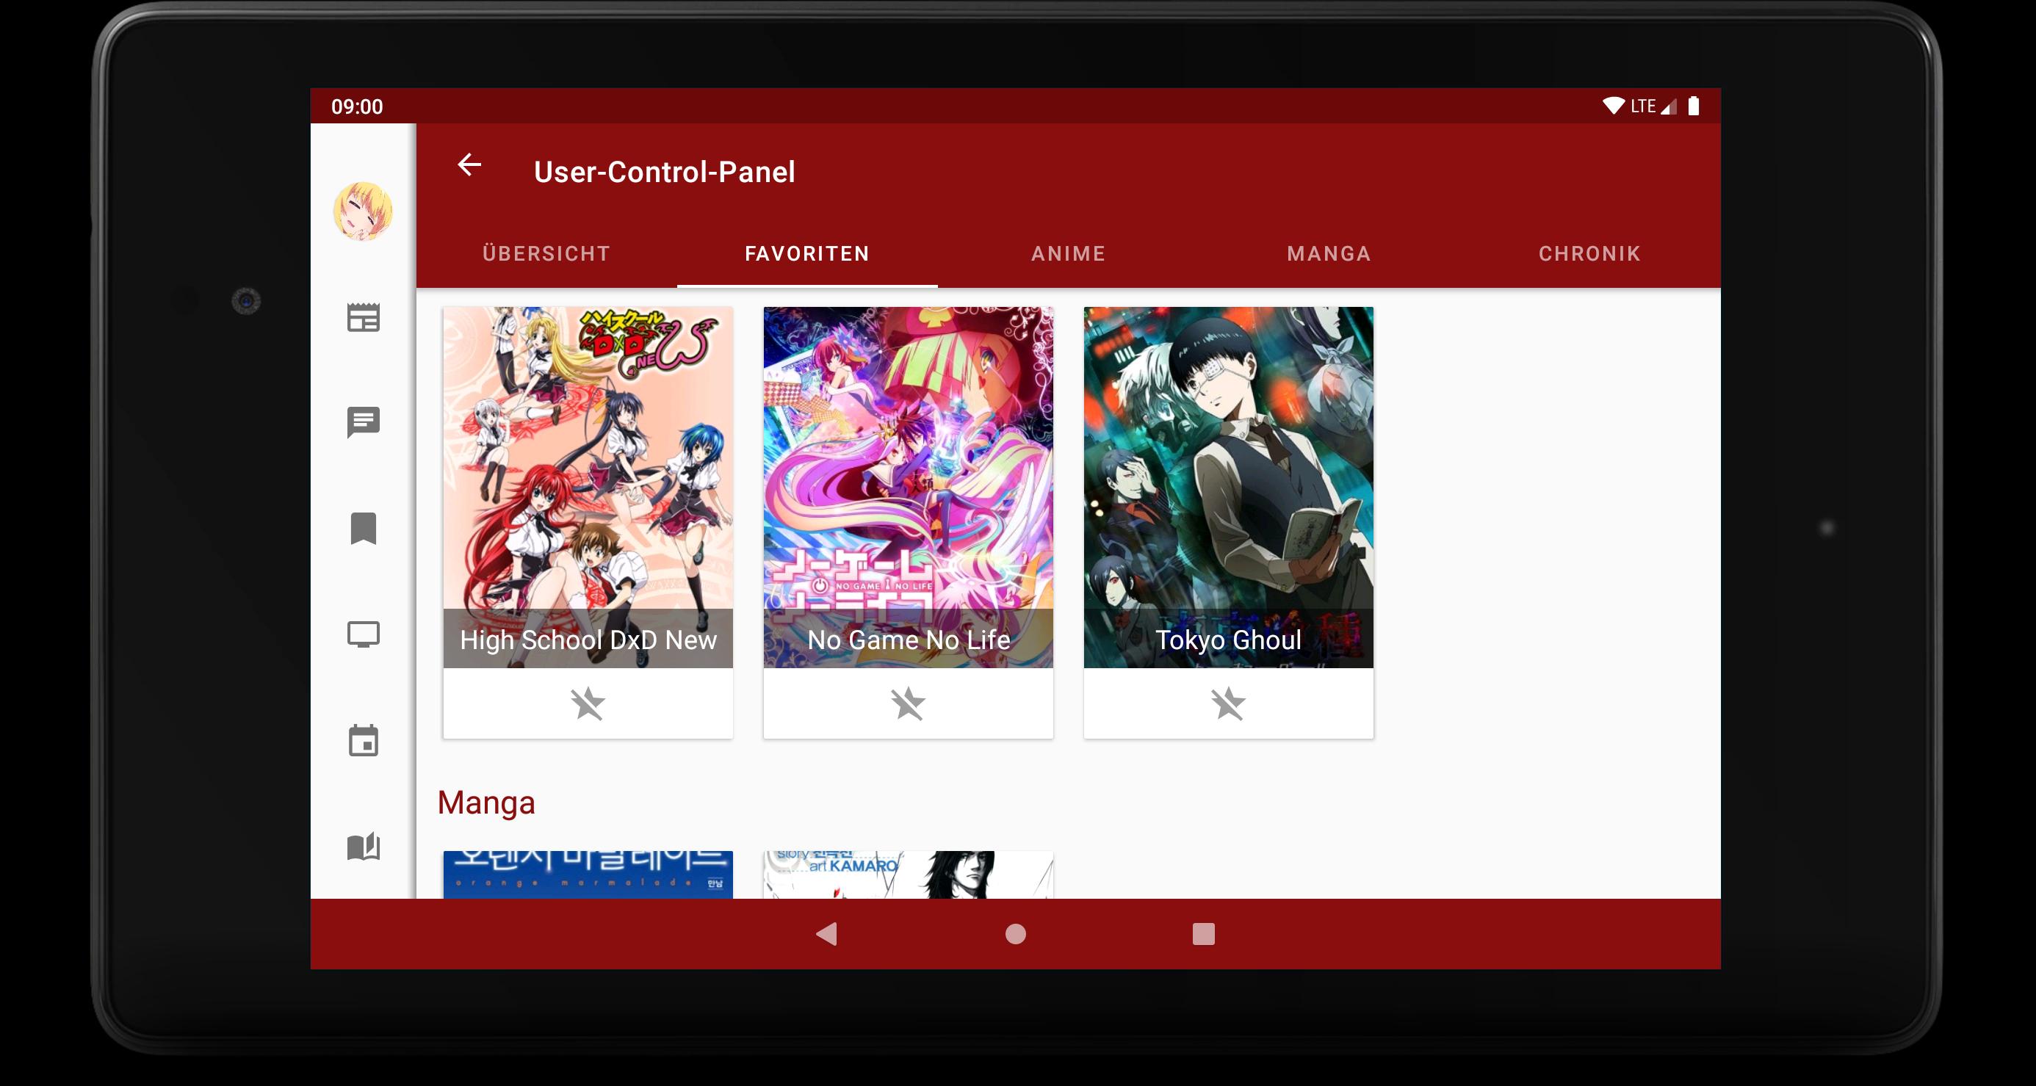
Task: Switch to the ANIME tab
Action: [x=1068, y=254]
